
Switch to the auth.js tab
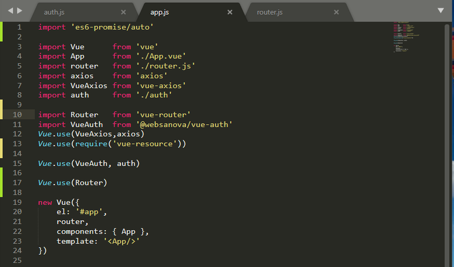[54, 12]
